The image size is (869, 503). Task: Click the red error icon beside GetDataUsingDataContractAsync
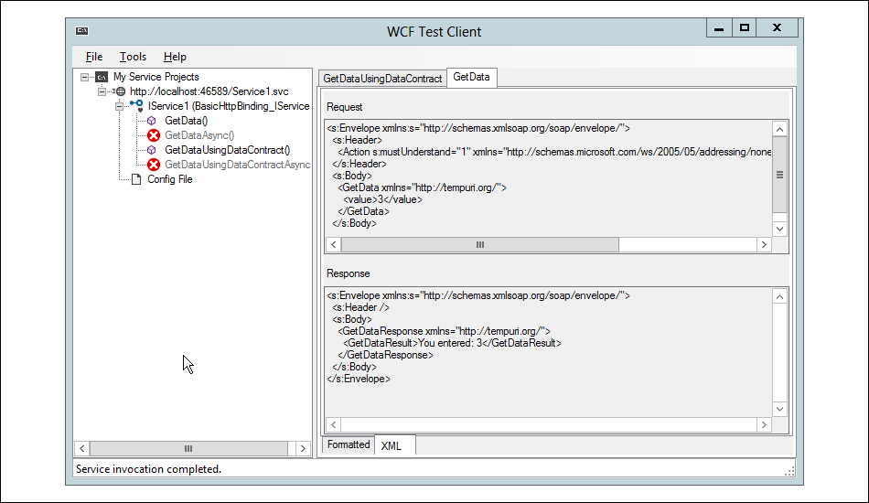point(154,165)
